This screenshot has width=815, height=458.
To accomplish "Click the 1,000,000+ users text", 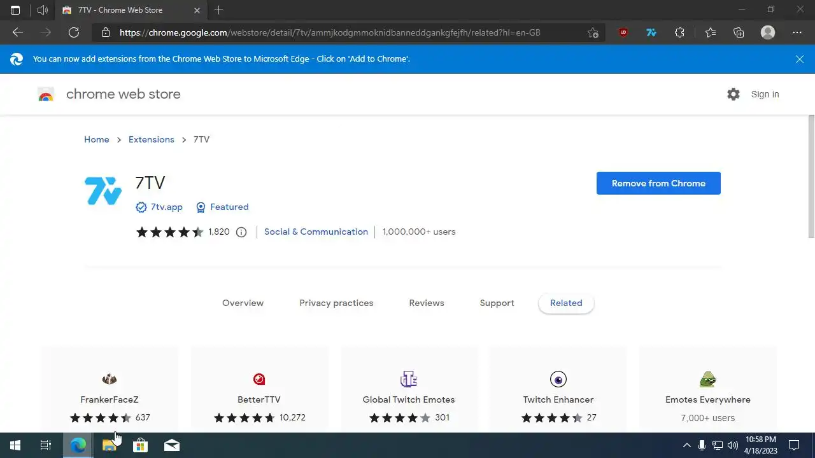I will (419, 232).
